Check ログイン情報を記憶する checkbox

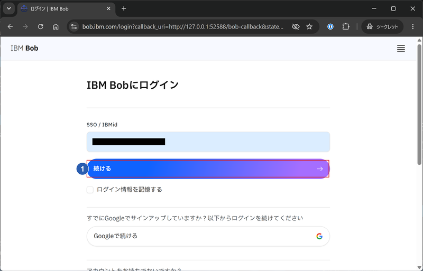[x=90, y=190]
